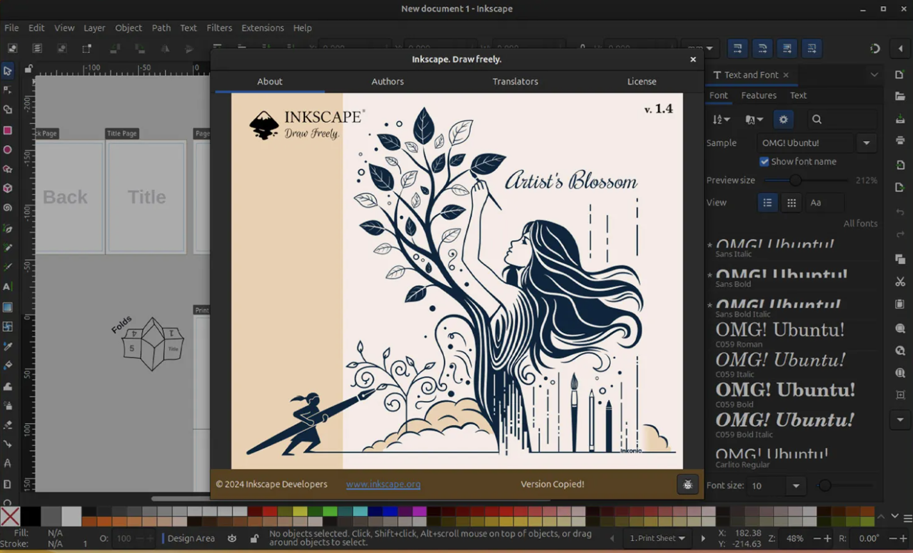This screenshot has height=553, width=913.
Task: Click the Sample text input field
Action: (x=805, y=143)
